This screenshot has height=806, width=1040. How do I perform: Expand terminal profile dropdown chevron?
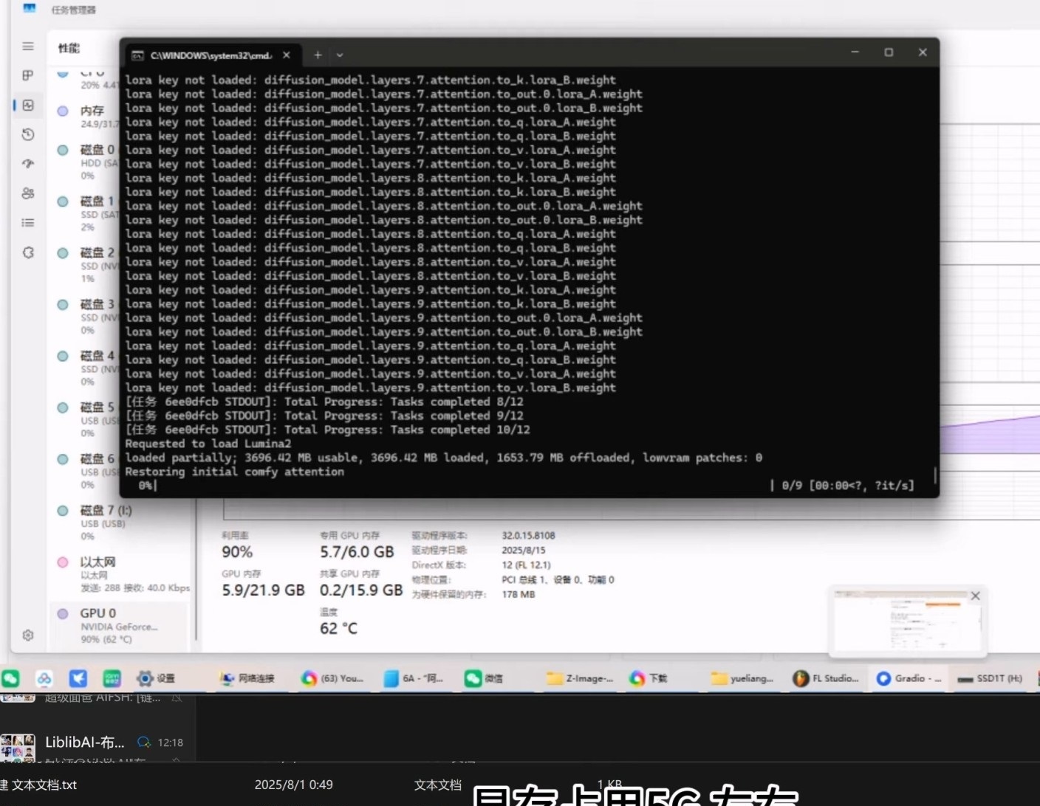[x=340, y=55]
